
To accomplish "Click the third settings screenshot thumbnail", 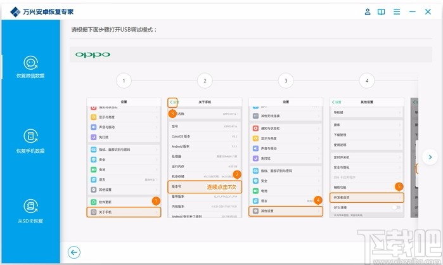I will click(x=286, y=158).
